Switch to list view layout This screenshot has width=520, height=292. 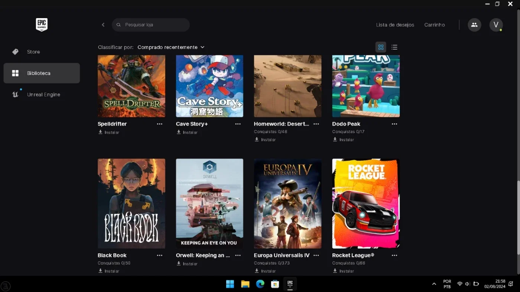[x=394, y=47]
